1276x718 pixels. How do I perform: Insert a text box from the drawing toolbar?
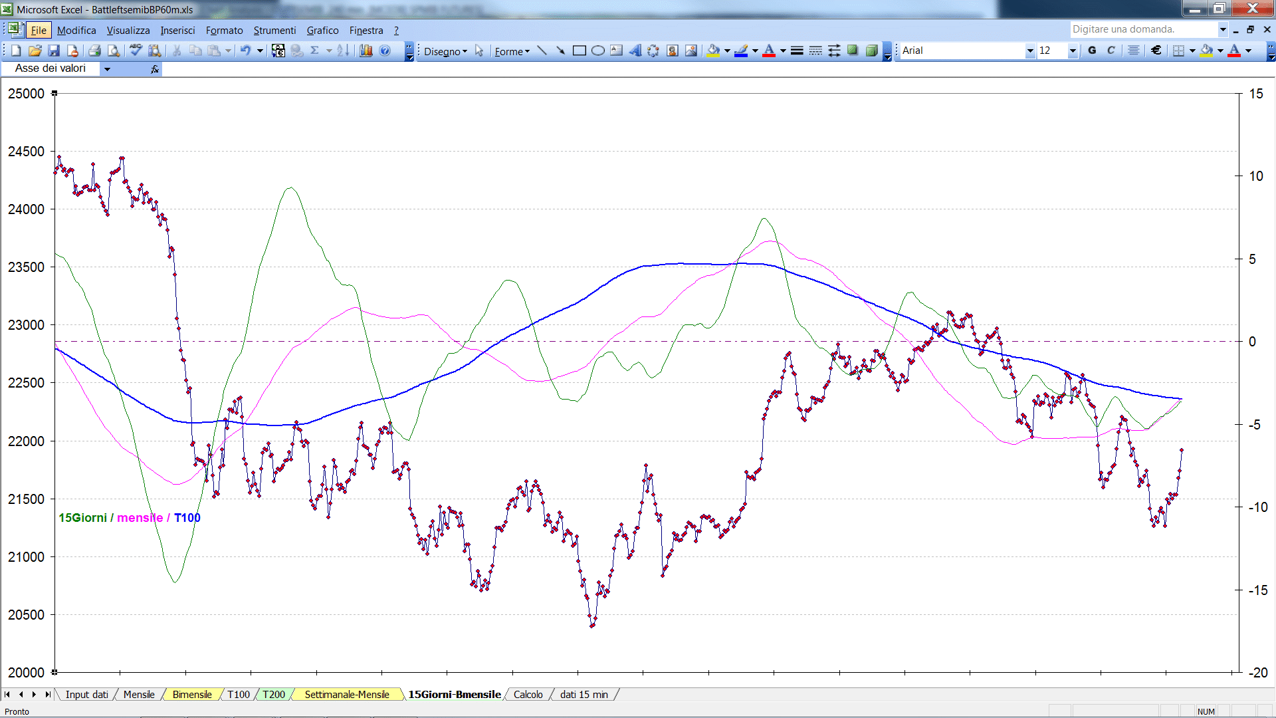pos(617,51)
